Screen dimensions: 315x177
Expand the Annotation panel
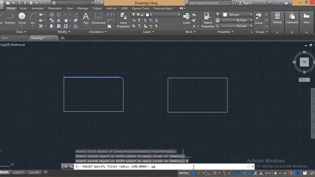[x=97, y=31]
